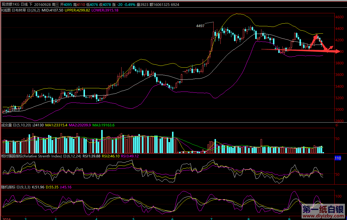347x220 pixels.
Task: Select the K线图 panel label
Action: tap(6, 10)
